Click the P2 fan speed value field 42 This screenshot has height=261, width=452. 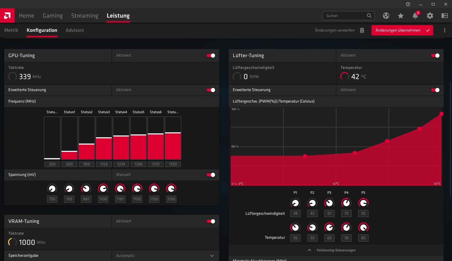pyautogui.click(x=312, y=213)
